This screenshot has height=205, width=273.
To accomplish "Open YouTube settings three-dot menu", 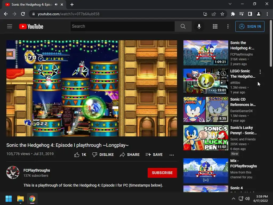I will [x=228, y=26].
